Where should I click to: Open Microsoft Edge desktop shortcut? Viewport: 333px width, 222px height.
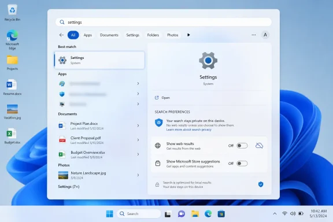pos(12,40)
